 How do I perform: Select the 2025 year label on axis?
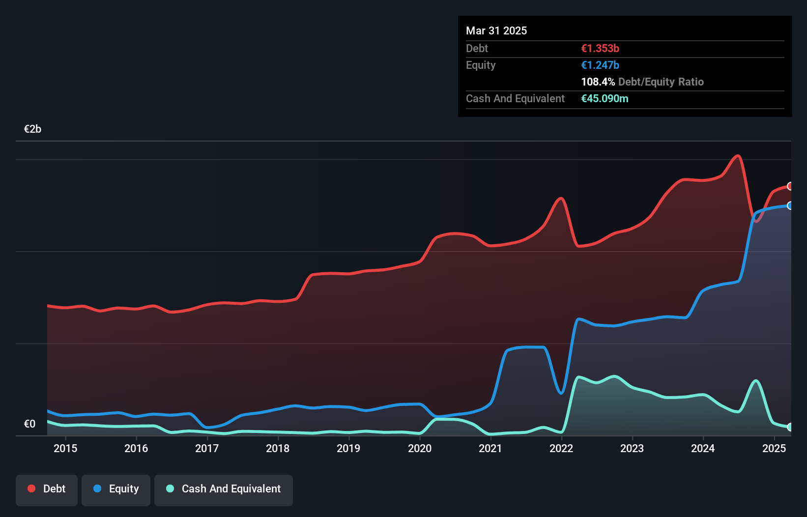[x=774, y=448]
